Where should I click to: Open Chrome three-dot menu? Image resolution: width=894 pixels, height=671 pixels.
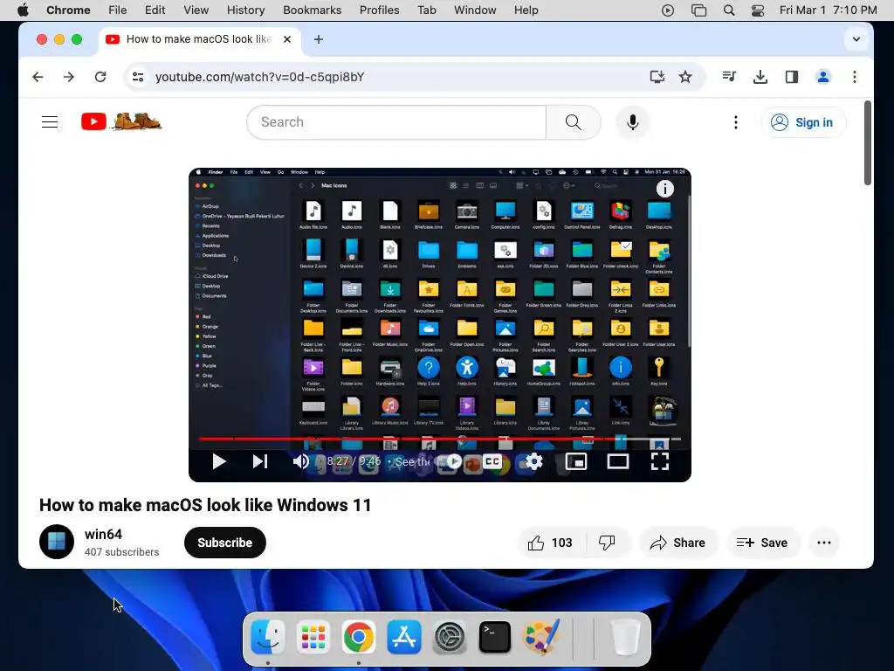(x=854, y=77)
